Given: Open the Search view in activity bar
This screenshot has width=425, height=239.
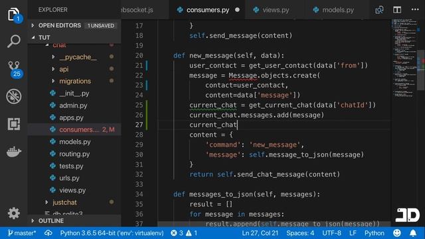Looking at the screenshot, I should coord(13,41).
